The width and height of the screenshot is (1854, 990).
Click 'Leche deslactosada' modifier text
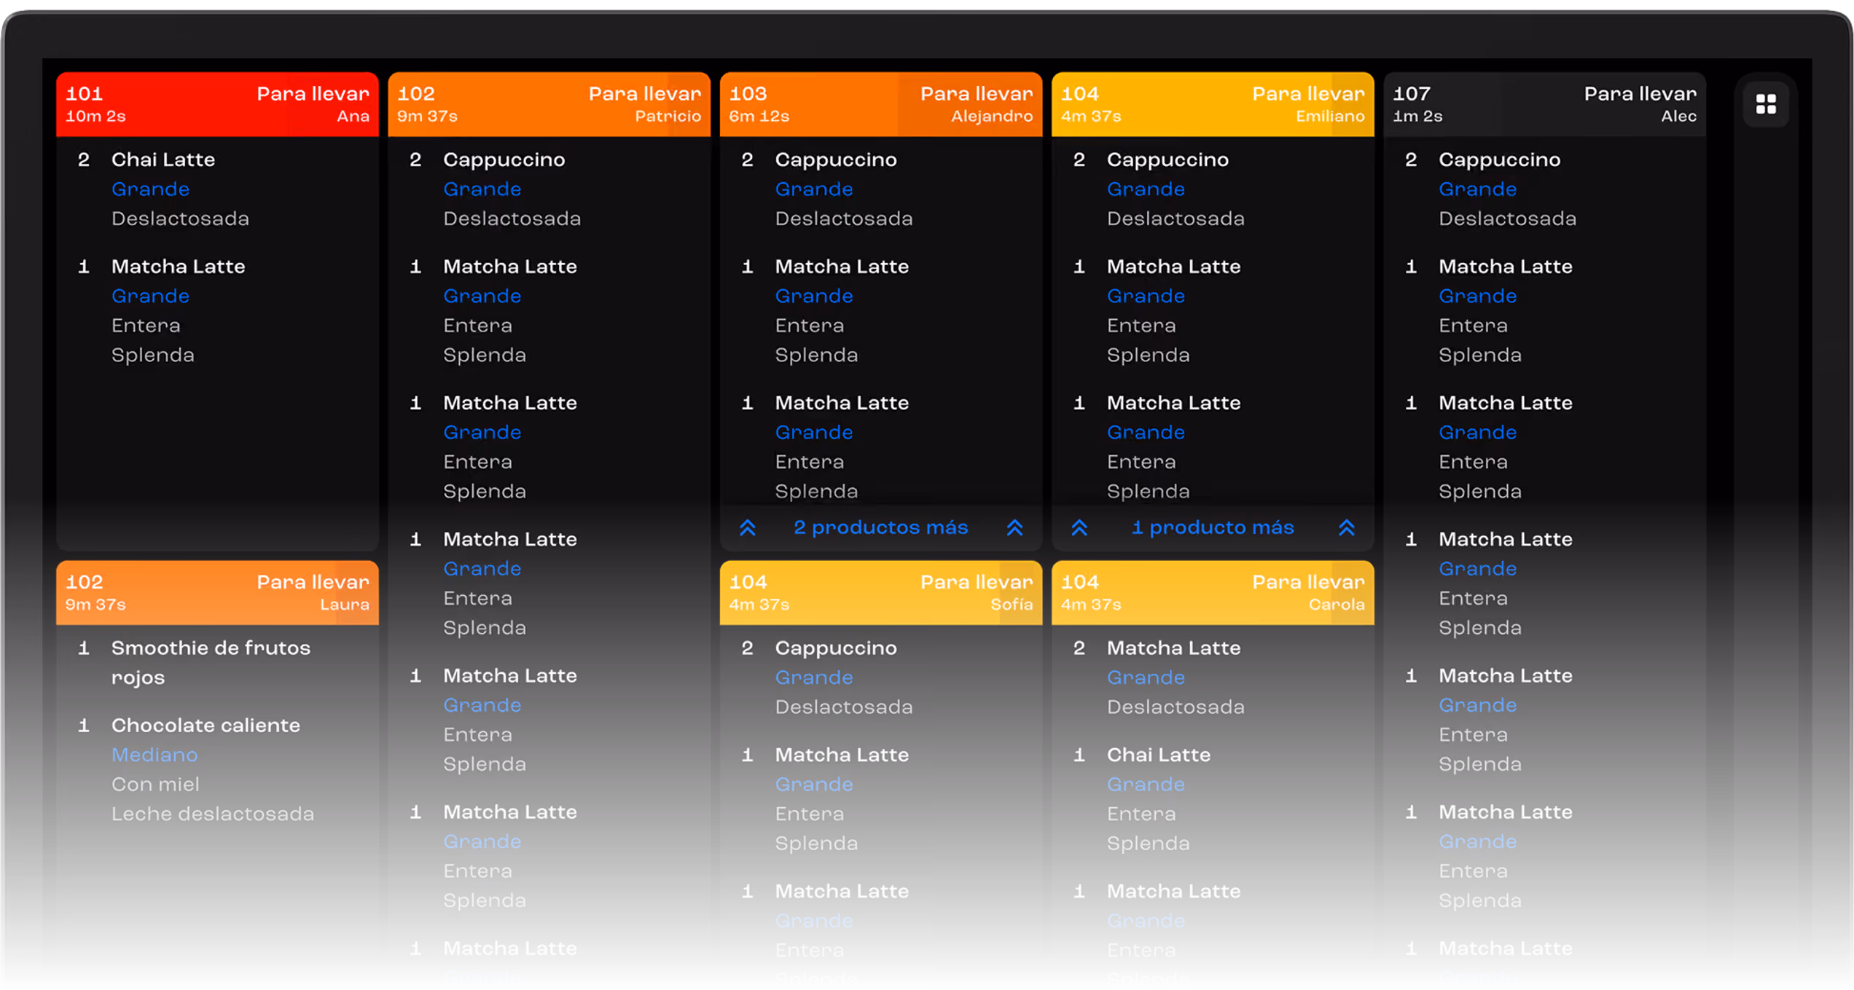pos(213,814)
